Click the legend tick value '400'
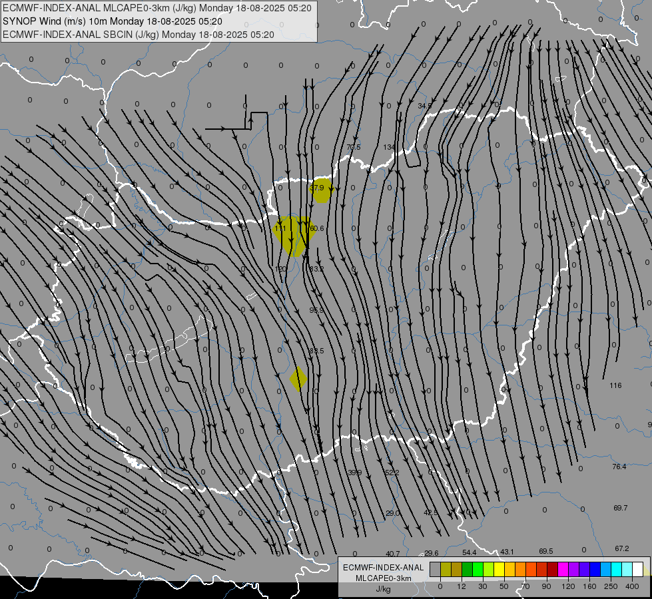This screenshot has height=599, width=652. click(632, 586)
